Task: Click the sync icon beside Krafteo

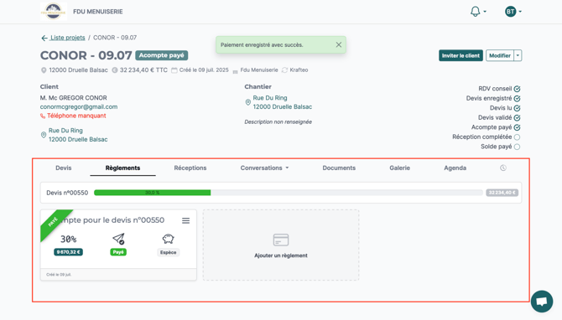Action: pos(284,70)
